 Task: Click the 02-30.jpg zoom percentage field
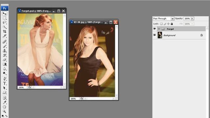74,99
